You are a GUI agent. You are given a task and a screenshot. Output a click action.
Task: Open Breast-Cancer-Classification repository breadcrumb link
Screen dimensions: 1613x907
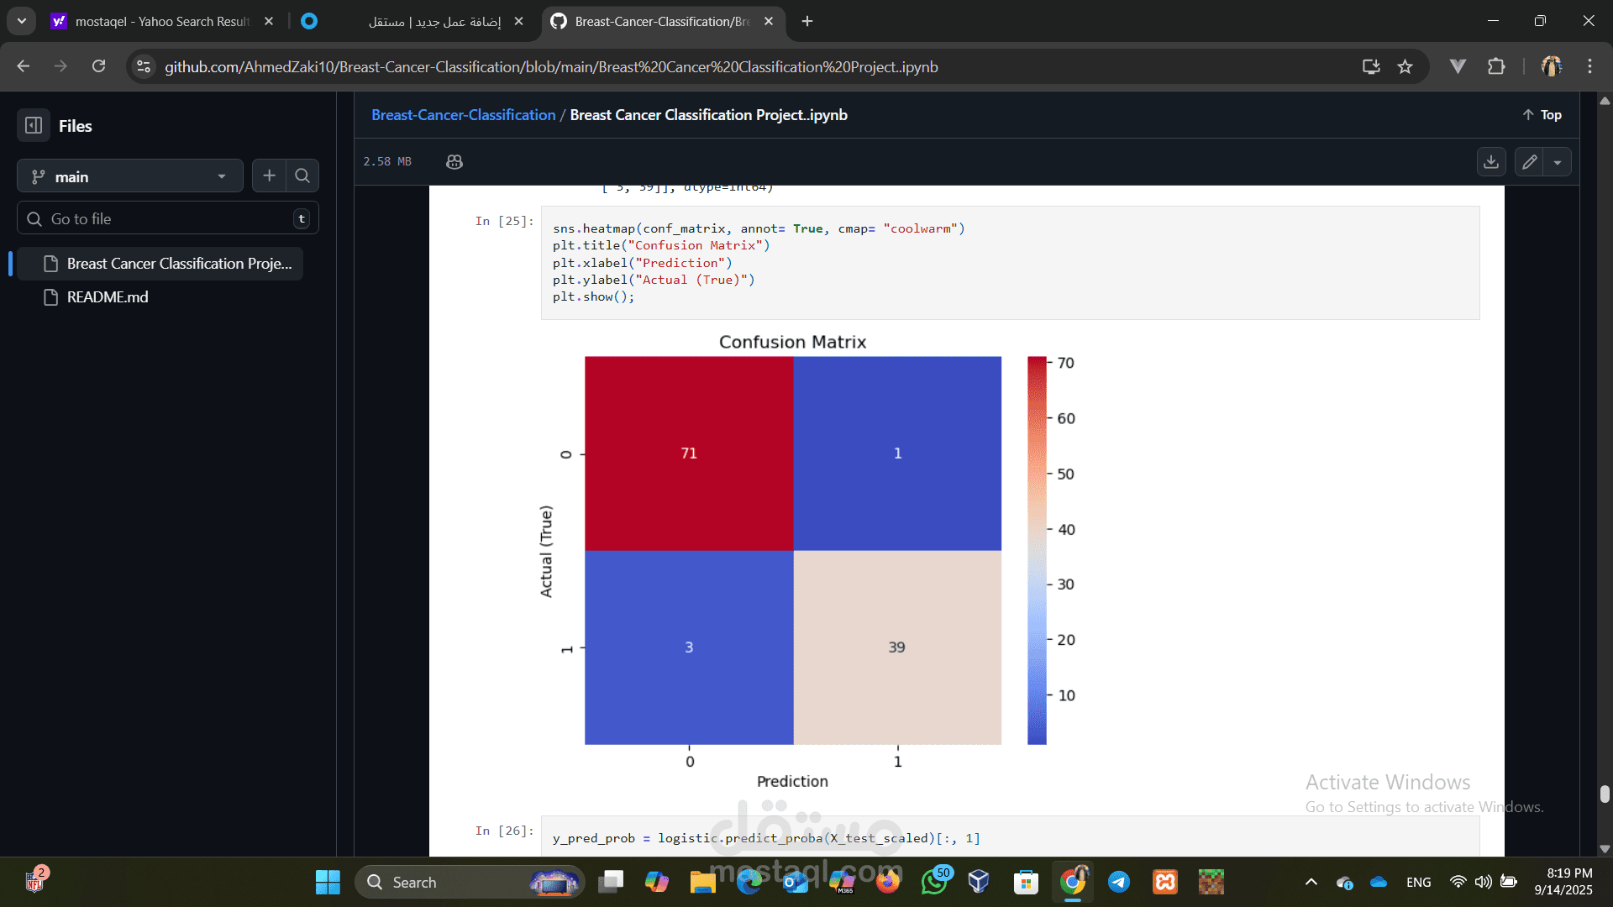463,115
